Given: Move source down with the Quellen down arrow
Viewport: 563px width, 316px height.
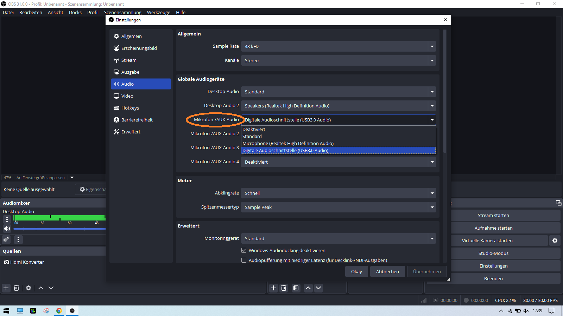Looking at the screenshot, I should (x=51, y=288).
